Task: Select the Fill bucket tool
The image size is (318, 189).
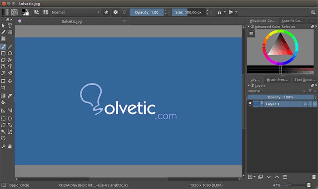Action: coord(3,102)
